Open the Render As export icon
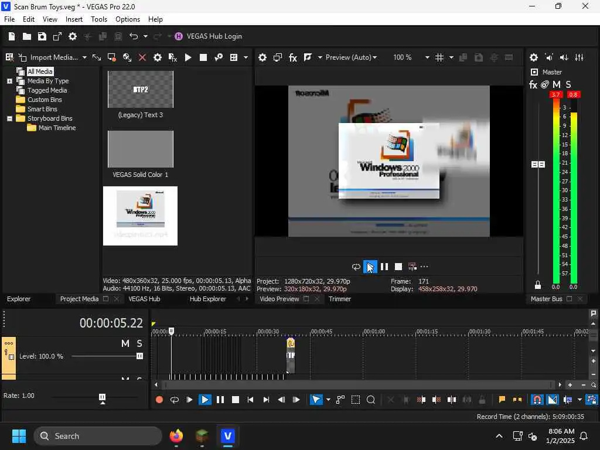 (57, 36)
